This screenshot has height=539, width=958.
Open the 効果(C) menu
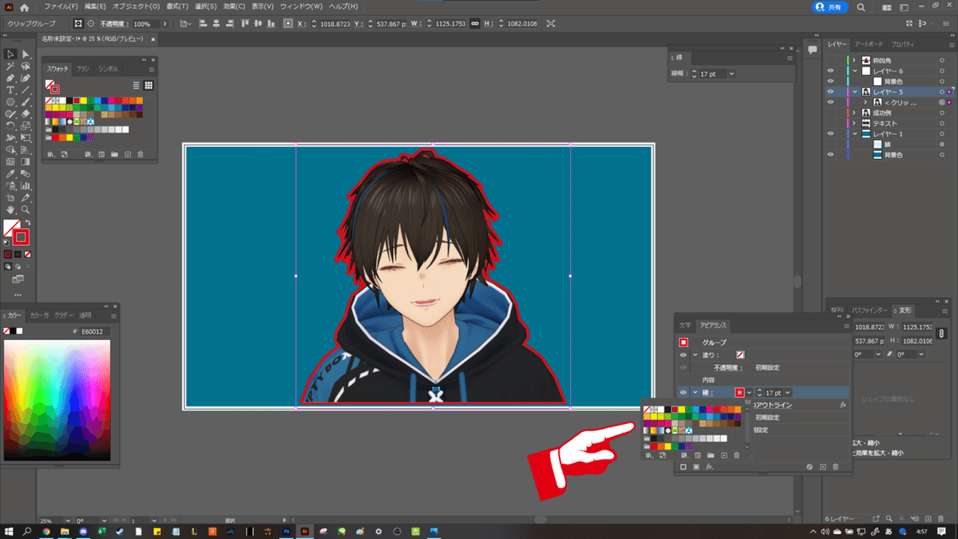point(234,7)
